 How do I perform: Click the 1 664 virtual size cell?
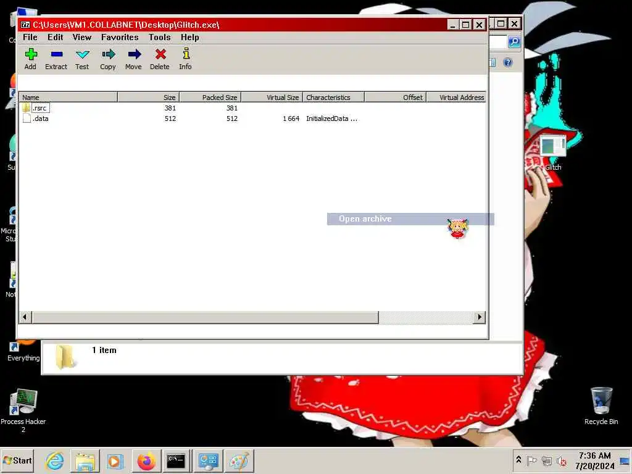291,118
